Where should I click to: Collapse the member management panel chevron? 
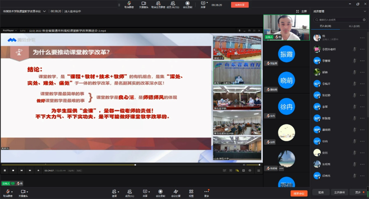pyautogui.click(x=365, y=11)
